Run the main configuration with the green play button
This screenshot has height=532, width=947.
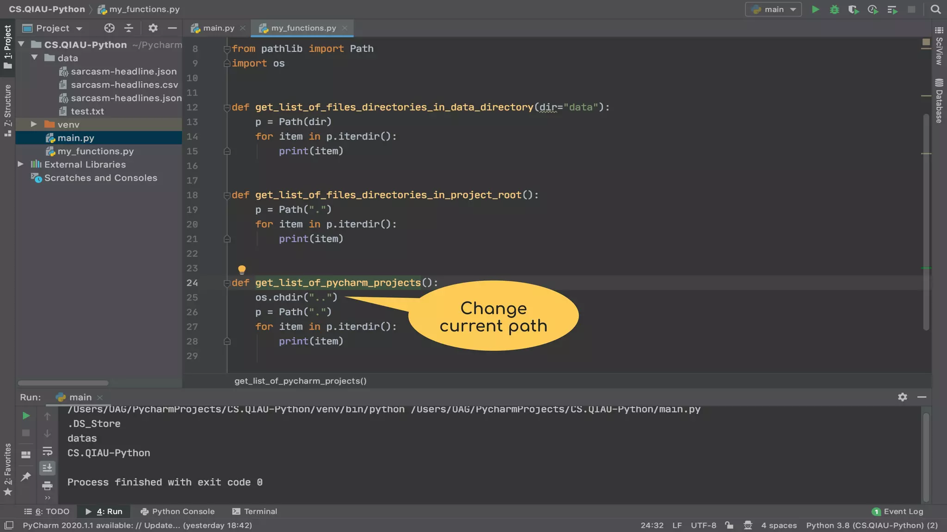click(x=816, y=9)
